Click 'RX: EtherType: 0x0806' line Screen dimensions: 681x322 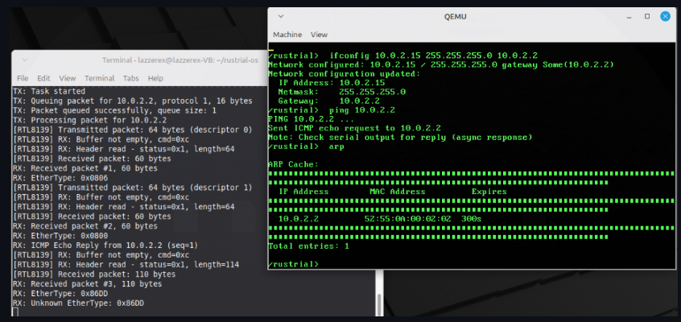60,178
